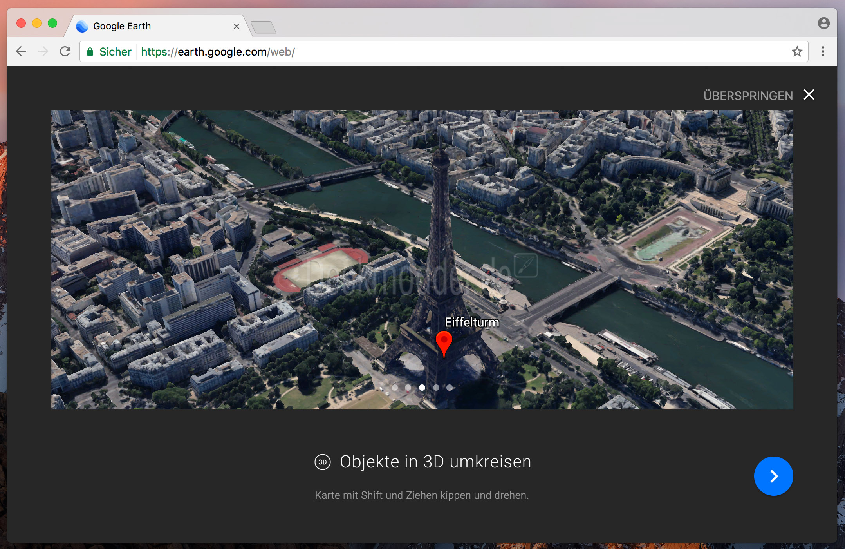Image resolution: width=845 pixels, height=549 pixels.
Task: Select the active third pagination dot
Action: coord(422,388)
